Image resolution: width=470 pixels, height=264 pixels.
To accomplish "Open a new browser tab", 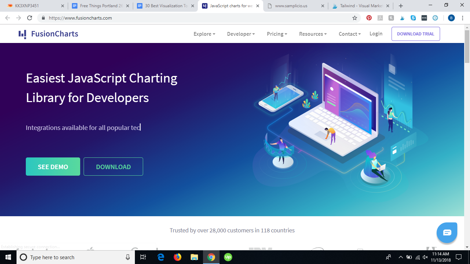I will click(400, 6).
